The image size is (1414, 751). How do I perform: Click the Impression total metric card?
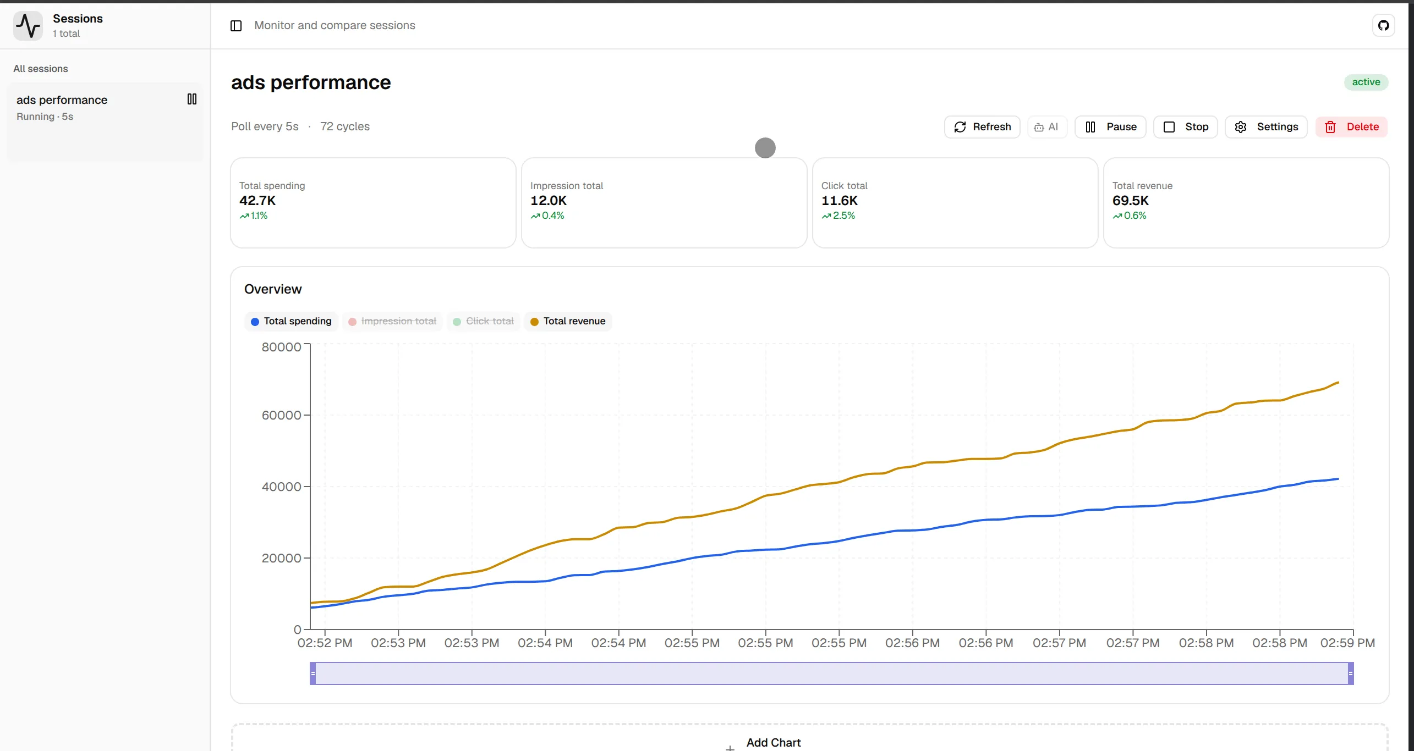tap(664, 203)
